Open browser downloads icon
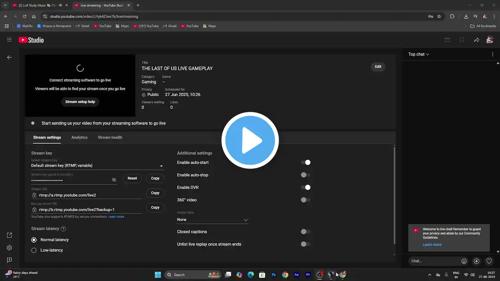500x281 pixels. (466, 16)
